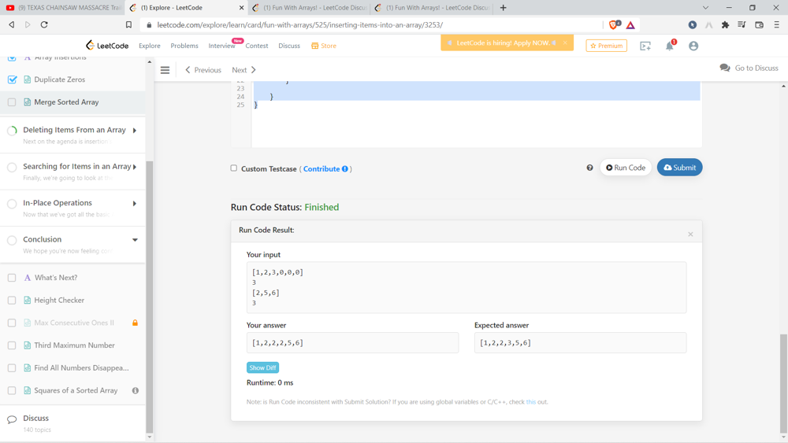Open the browser main menu
Viewport: 788px width, 443px height.
(776, 24)
